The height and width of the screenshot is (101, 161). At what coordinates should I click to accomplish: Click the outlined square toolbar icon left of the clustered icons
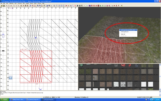coord(35,6)
